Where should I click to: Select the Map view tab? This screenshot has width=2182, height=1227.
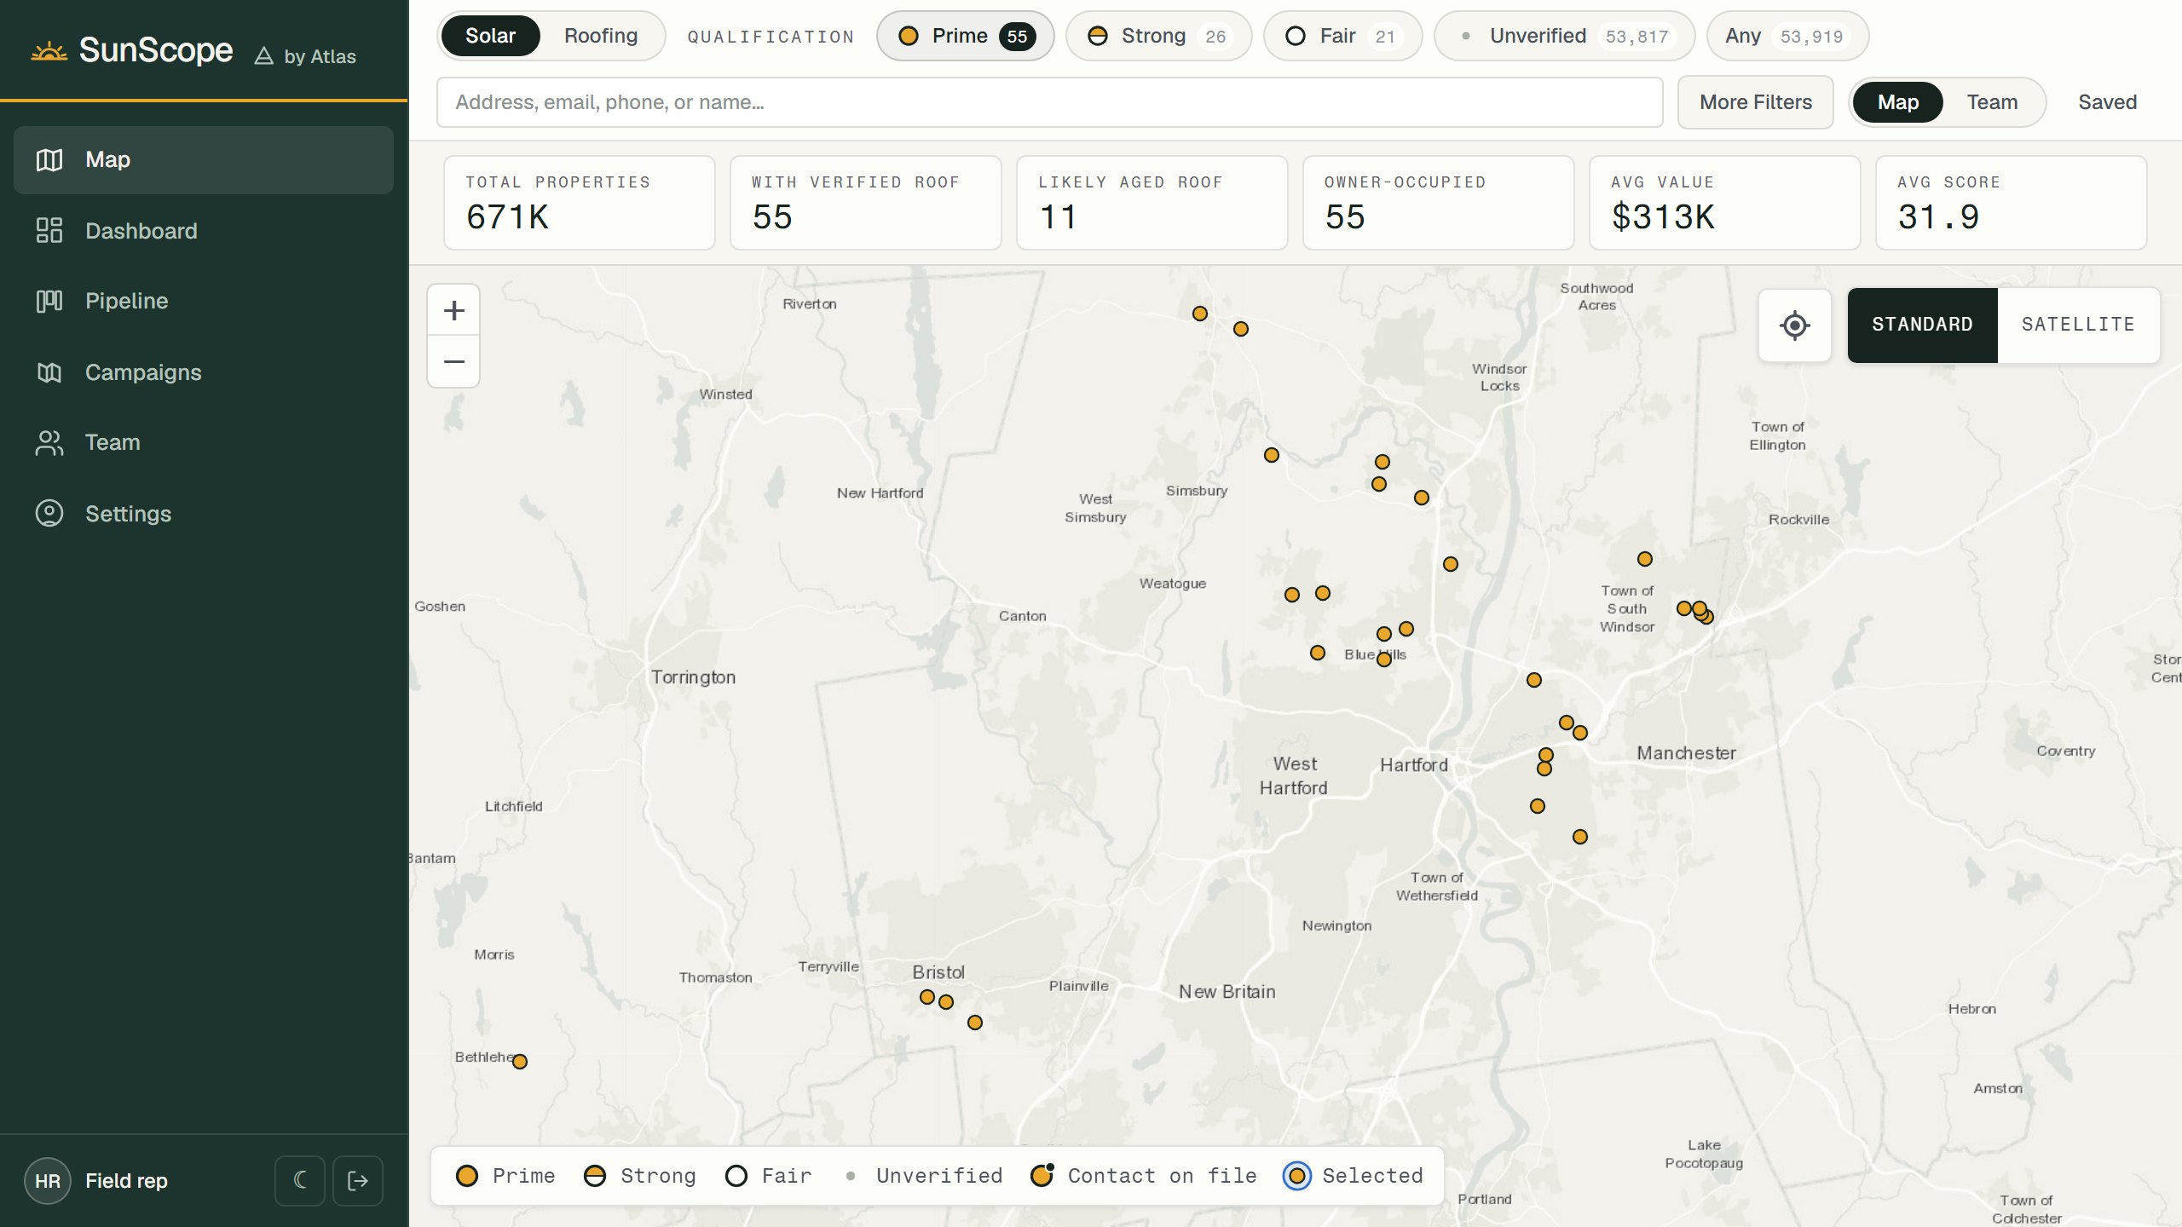point(1898,102)
